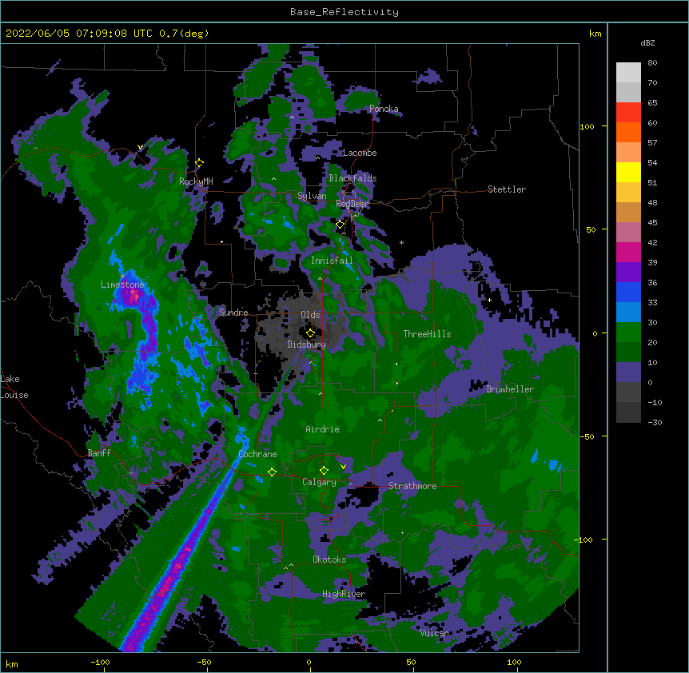
Task: Click the RockyMH label
Action: tap(196, 181)
